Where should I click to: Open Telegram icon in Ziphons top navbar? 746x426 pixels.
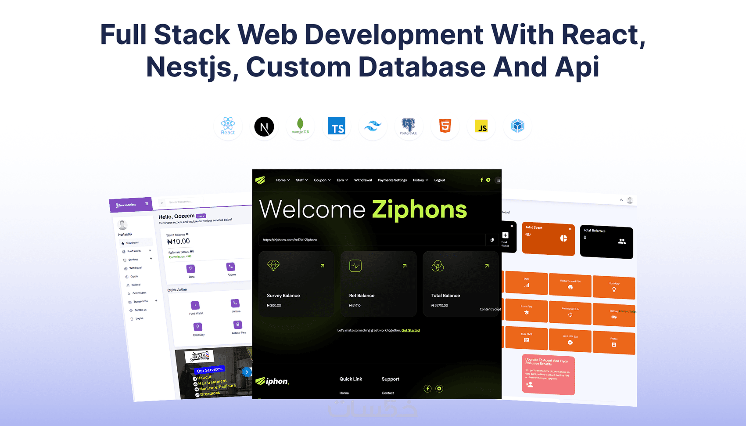click(x=488, y=180)
